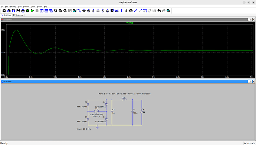
Task: Click the SINE(0 500 50) source text
Action: pyautogui.click(x=96, y=115)
